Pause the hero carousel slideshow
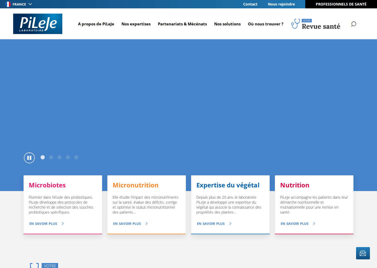This screenshot has width=377, height=268. pos(29,158)
